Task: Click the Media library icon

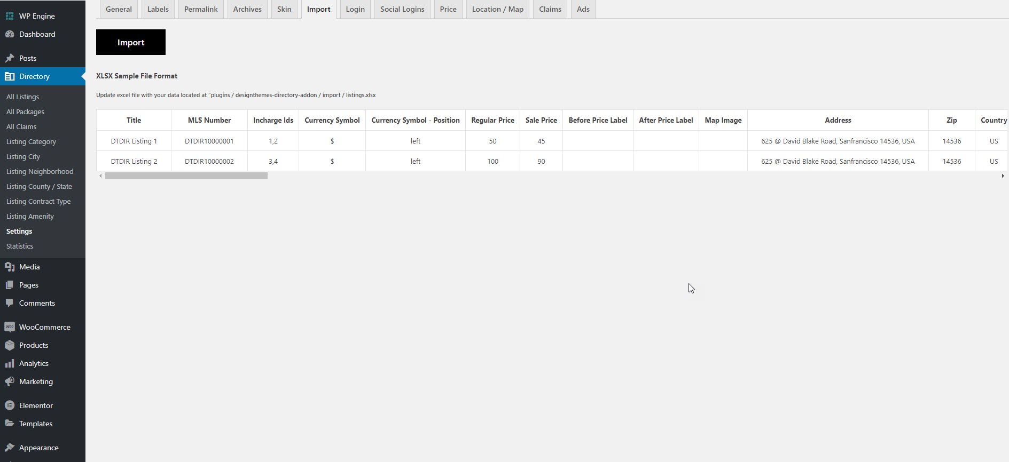Action: [x=10, y=267]
